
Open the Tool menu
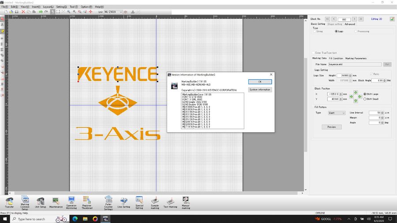tap(74, 7)
